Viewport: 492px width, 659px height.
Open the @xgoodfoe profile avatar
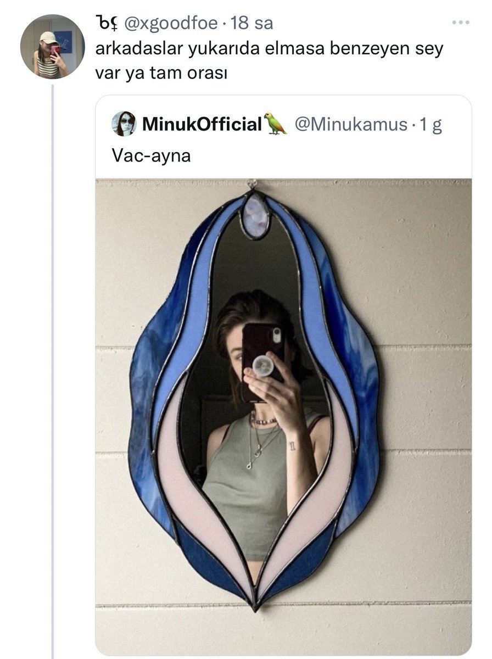52,47
